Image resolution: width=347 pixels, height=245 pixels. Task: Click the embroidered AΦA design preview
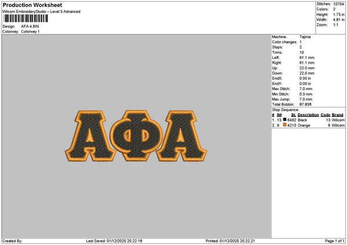click(x=136, y=136)
